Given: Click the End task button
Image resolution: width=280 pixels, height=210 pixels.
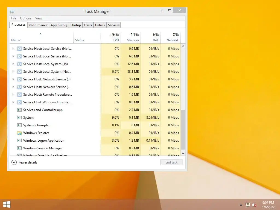Looking at the screenshot, I should click(x=171, y=162).
